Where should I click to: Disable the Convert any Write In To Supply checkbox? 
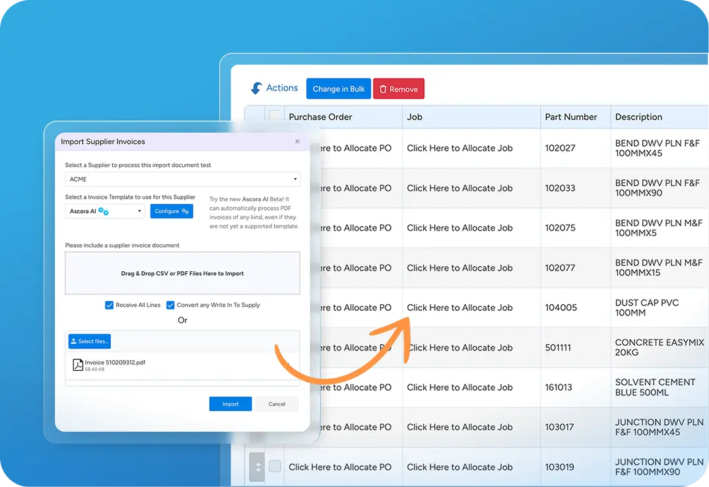(170, 305)
